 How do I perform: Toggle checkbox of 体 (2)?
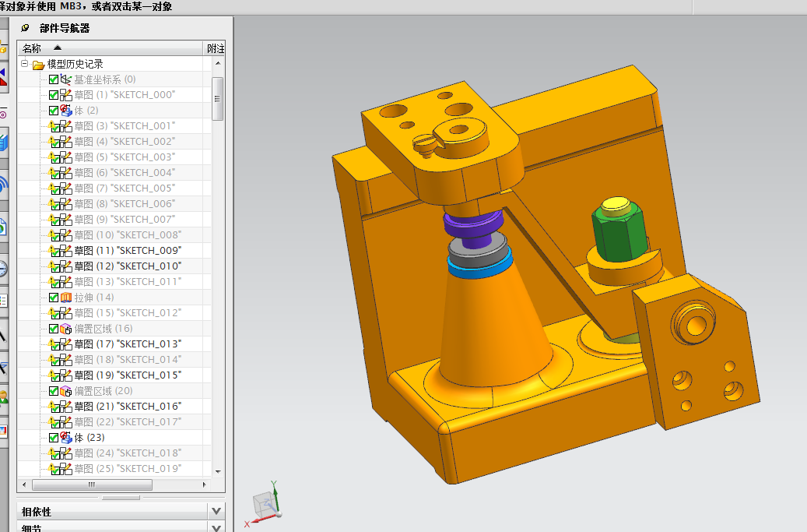54,111
